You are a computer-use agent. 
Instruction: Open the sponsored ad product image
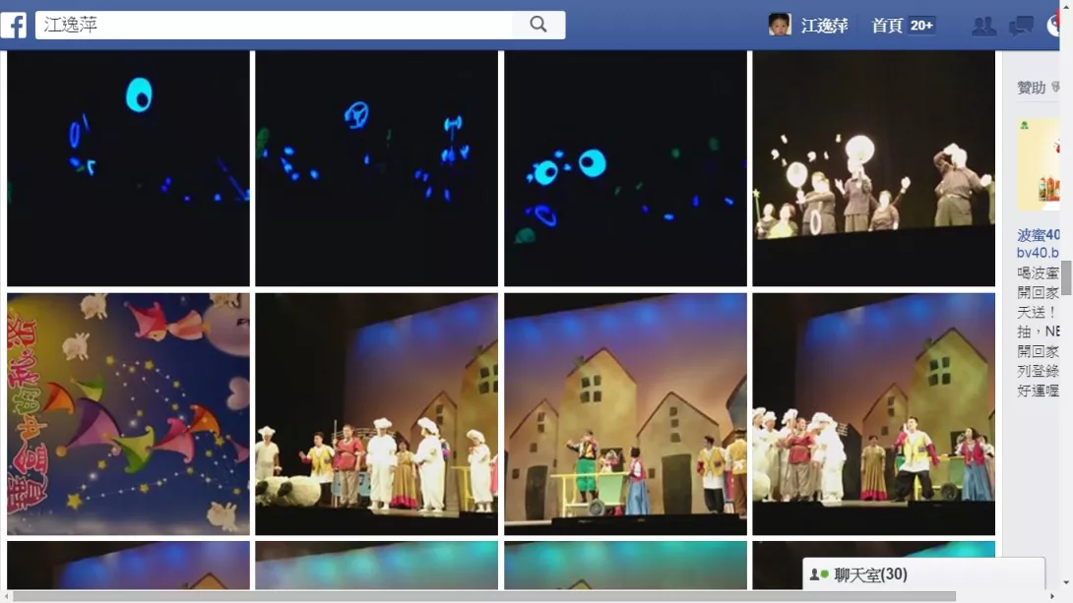[1039, 164]
